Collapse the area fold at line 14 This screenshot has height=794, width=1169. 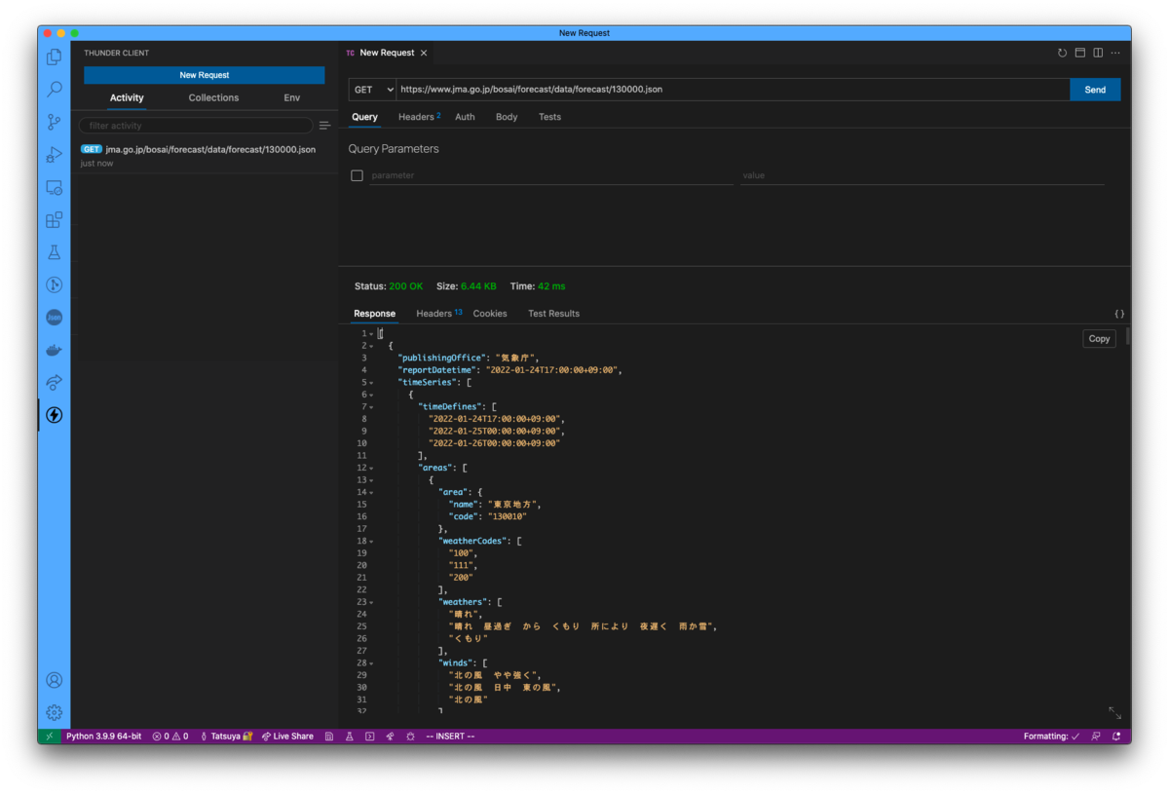371,492
